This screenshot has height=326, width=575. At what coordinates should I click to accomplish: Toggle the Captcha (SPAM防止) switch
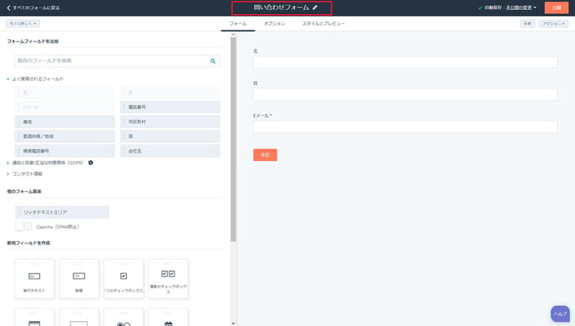(x=23, y=227)
